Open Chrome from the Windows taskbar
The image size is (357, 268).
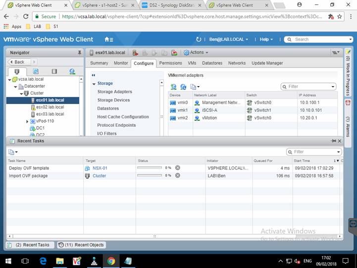[x=111, y=261]
